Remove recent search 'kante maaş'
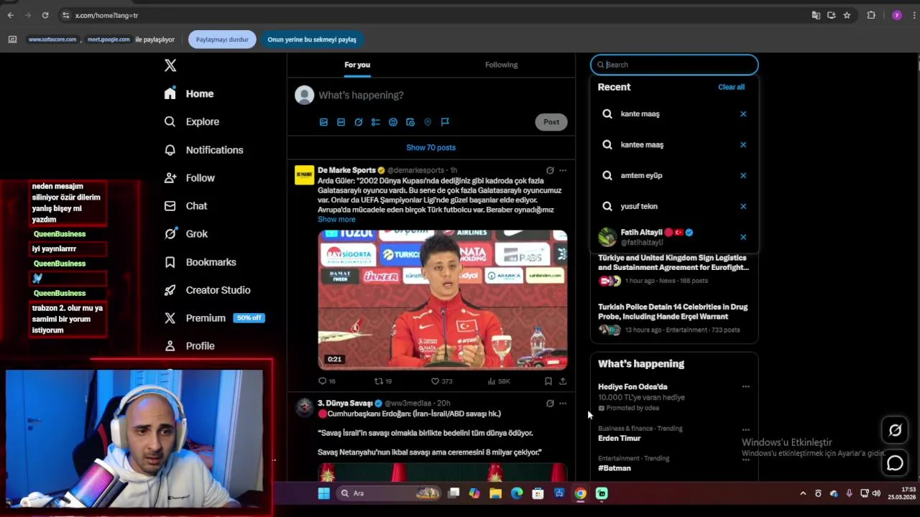The width and height of the screenshot is (920, 517). (x=743, y=113)
